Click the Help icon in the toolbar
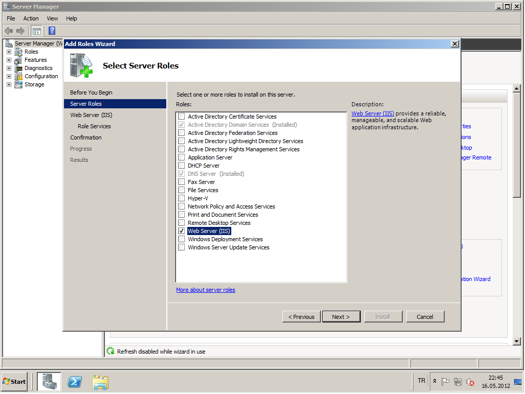 tap(52, 31)
